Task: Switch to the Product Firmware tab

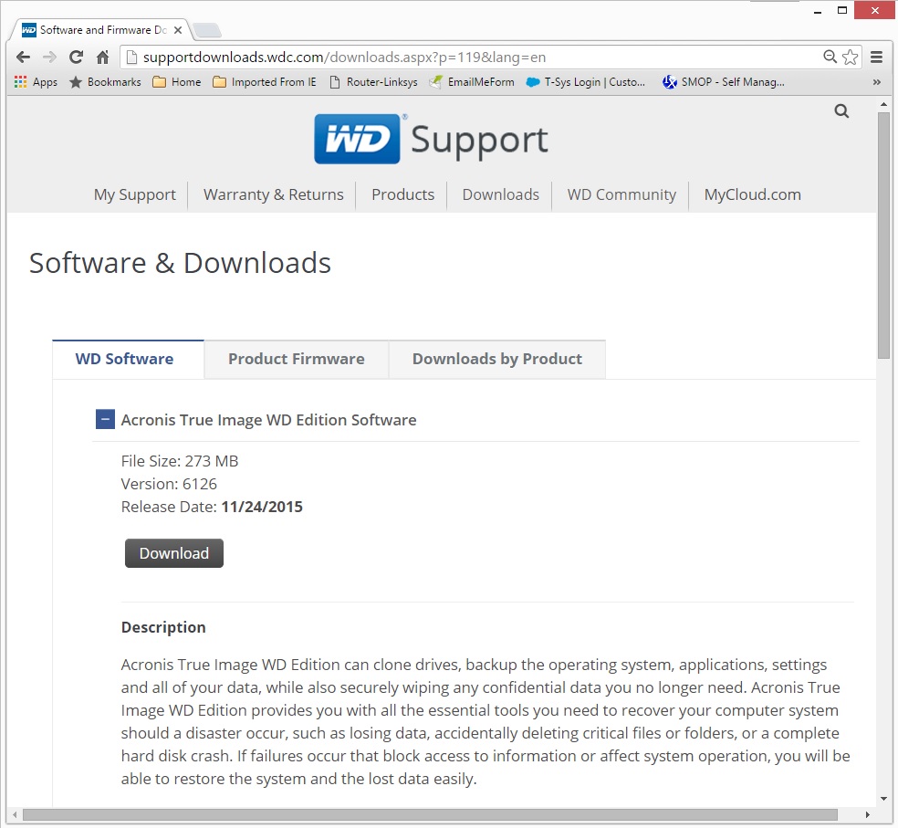Action: [296, 360]
